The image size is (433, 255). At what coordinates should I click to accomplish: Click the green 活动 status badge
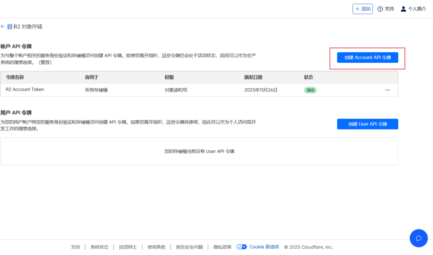pyautogui.click(x=310, y=90)
